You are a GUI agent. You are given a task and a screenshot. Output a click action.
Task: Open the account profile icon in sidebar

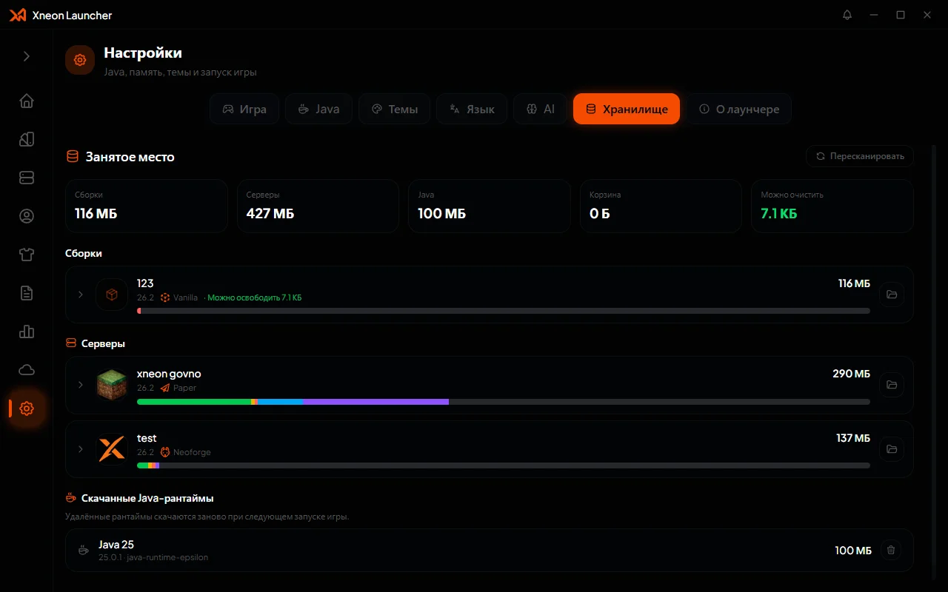click(x=27, y=216)
